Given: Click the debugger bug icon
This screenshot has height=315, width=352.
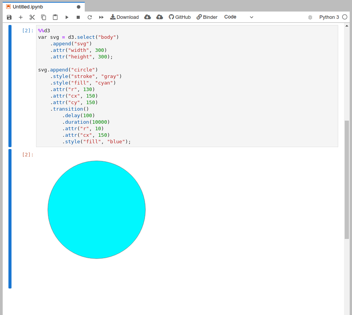Looking at the screenshot, I should [x=310, y=17].
